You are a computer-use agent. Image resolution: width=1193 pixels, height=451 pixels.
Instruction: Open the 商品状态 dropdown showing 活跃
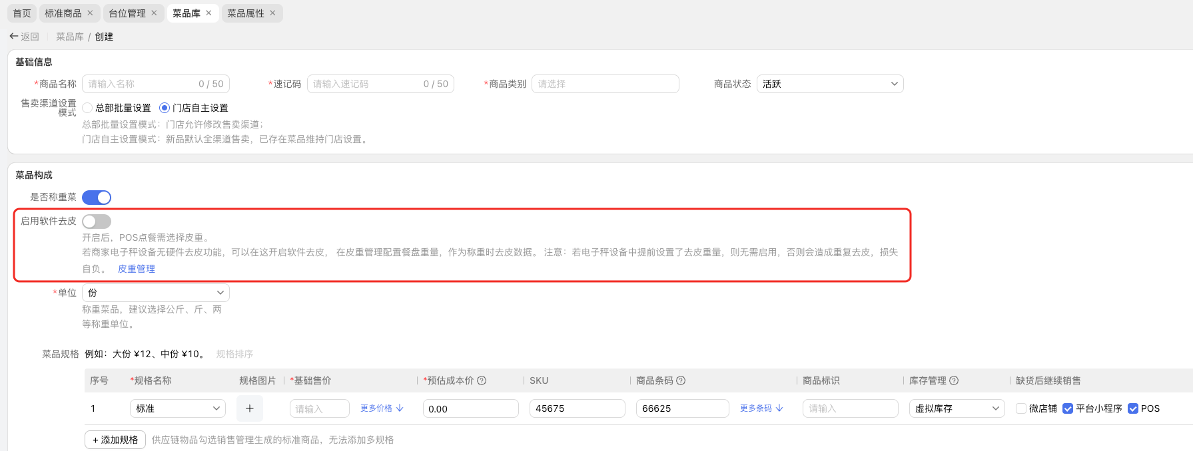pos(830,84)
